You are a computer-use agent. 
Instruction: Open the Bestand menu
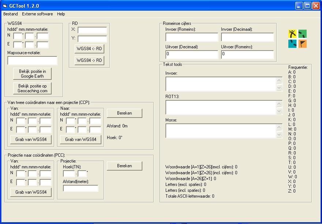click(10, 14)
